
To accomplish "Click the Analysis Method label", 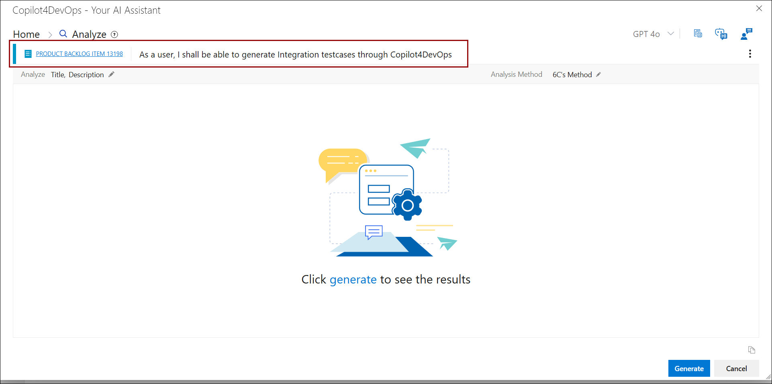I will coord(516,74).
